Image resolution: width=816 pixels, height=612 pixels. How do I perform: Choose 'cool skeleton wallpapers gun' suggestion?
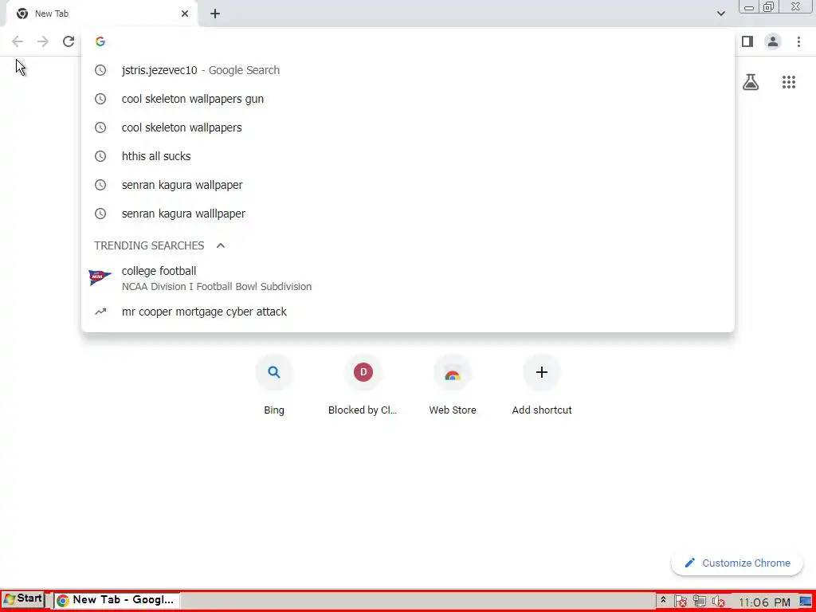(x=408, y=99)
